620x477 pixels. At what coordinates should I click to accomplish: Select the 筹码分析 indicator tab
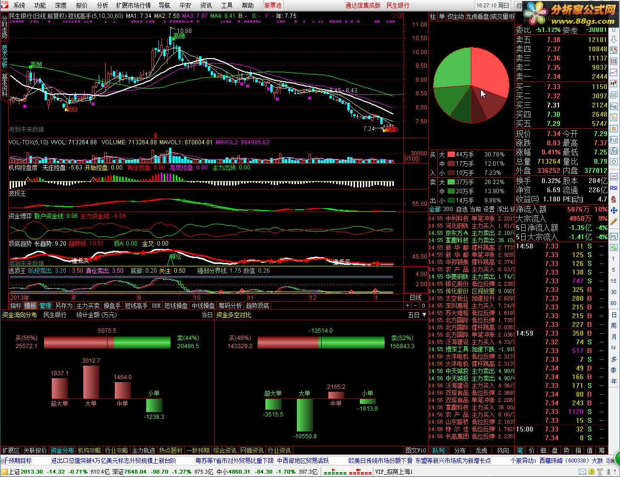230,306
